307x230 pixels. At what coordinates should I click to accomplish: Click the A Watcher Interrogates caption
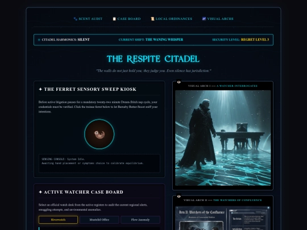coord(237,86)
